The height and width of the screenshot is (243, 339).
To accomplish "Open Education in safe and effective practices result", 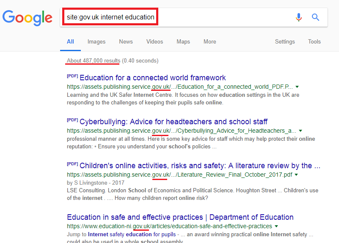I will click(x=180, y=217).
